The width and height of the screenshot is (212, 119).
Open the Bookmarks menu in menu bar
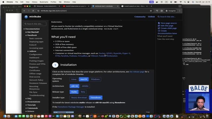[x=44, y=2]
